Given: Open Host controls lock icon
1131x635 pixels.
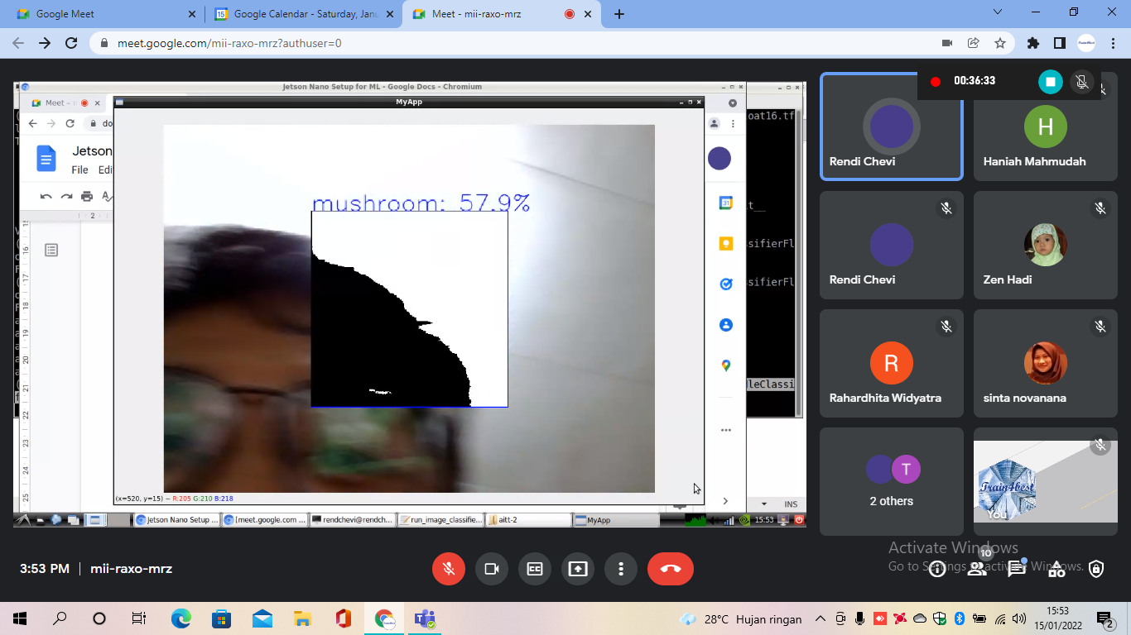Looking at the screenshot, I should 1096,569.
